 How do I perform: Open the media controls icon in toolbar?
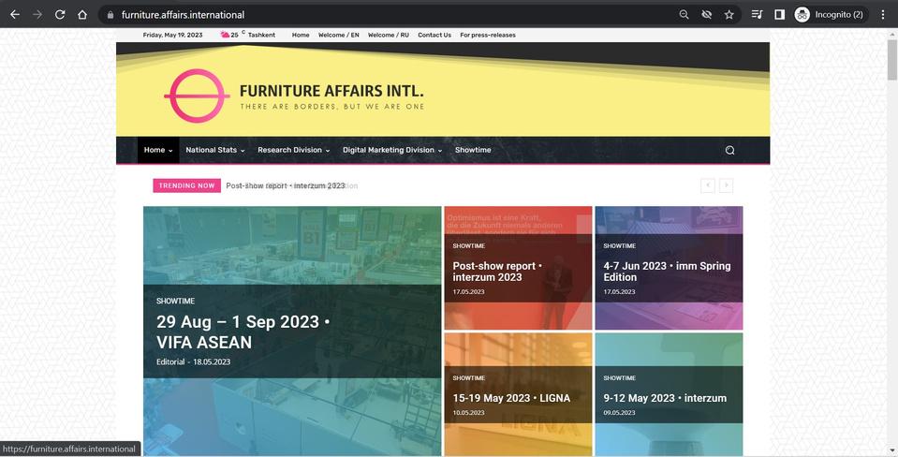tap(757, 15)
